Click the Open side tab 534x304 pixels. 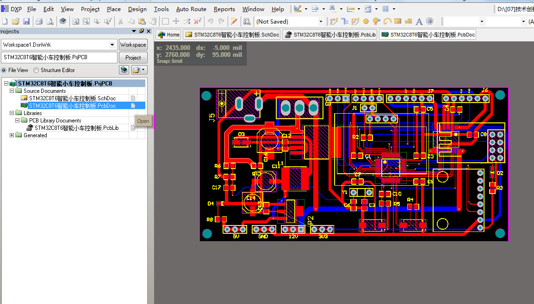click(x=143, y=121)
